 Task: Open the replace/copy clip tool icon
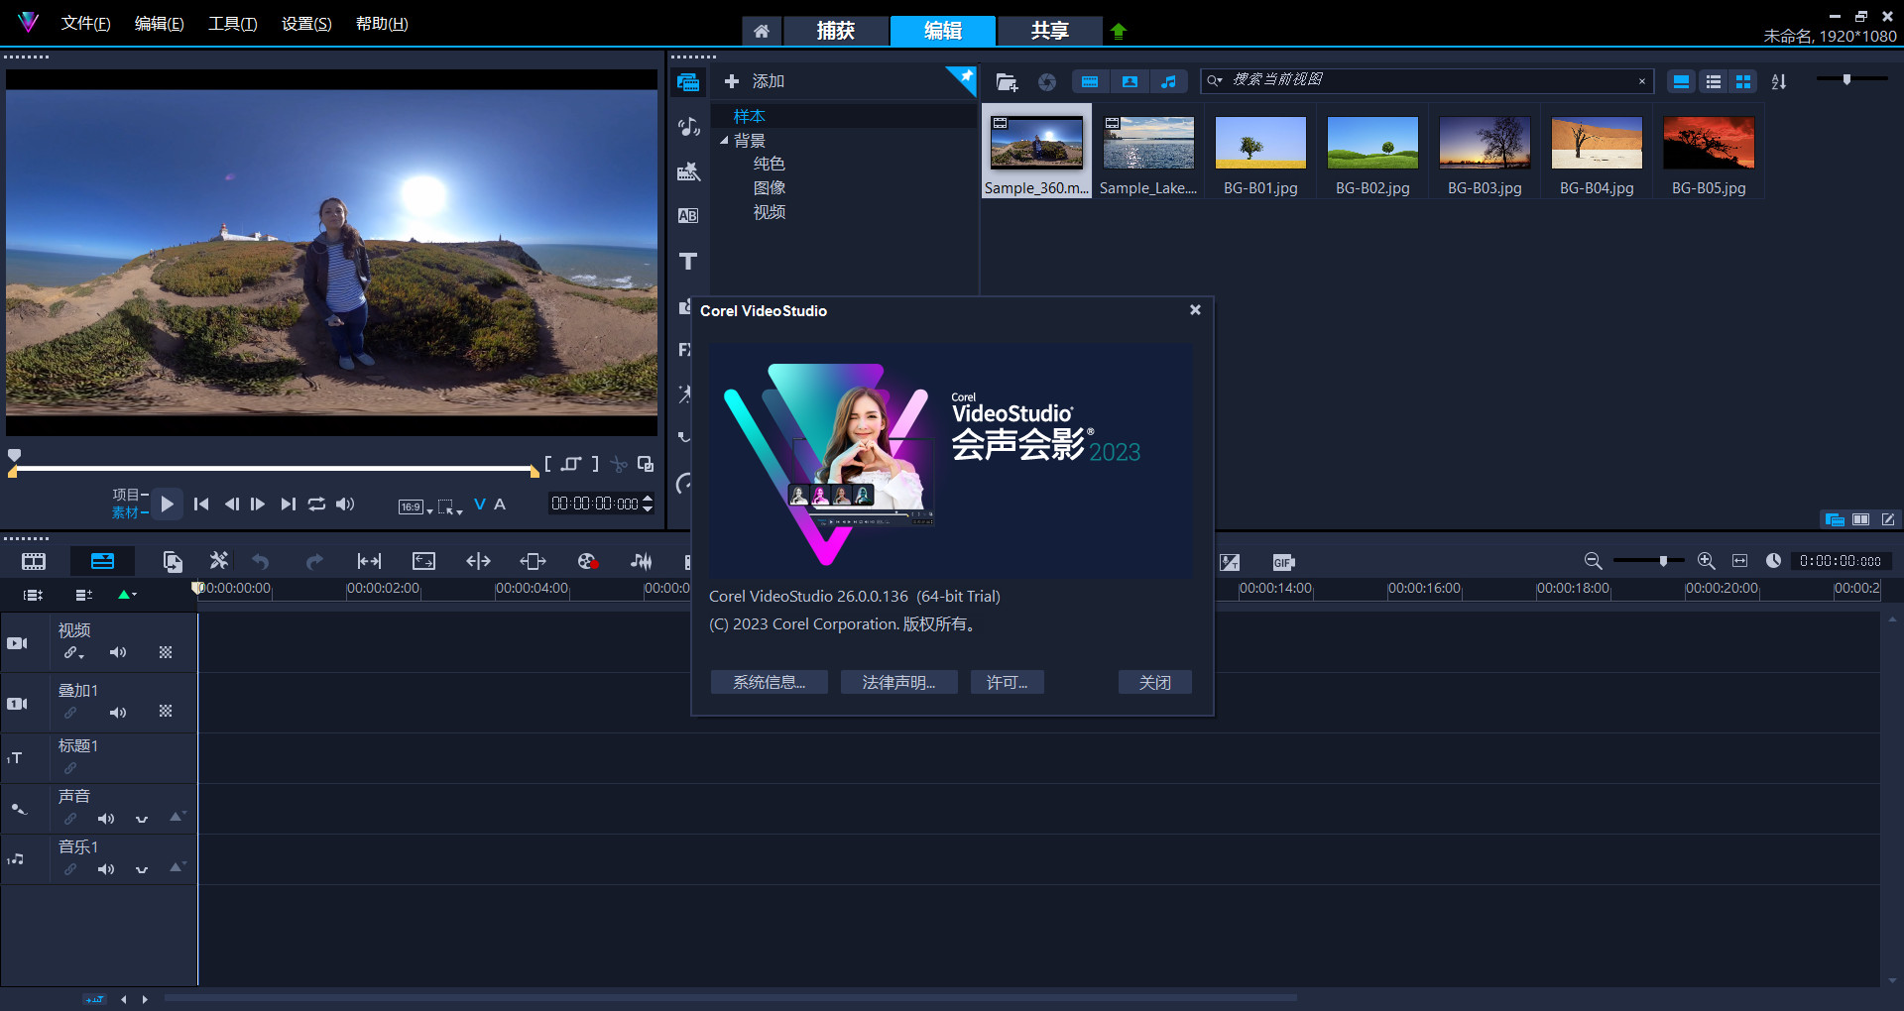click(x=173, y=562)
